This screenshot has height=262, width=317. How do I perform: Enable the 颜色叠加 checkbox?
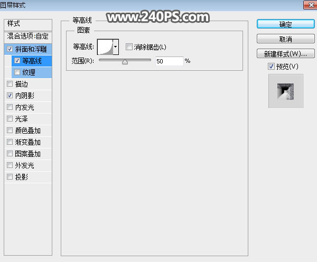click(x=10, y=130)
